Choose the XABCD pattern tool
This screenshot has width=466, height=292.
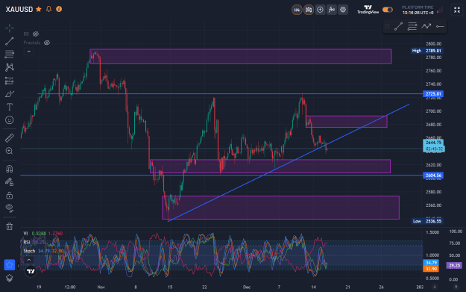pyautogui.click(x=9, y=67)
